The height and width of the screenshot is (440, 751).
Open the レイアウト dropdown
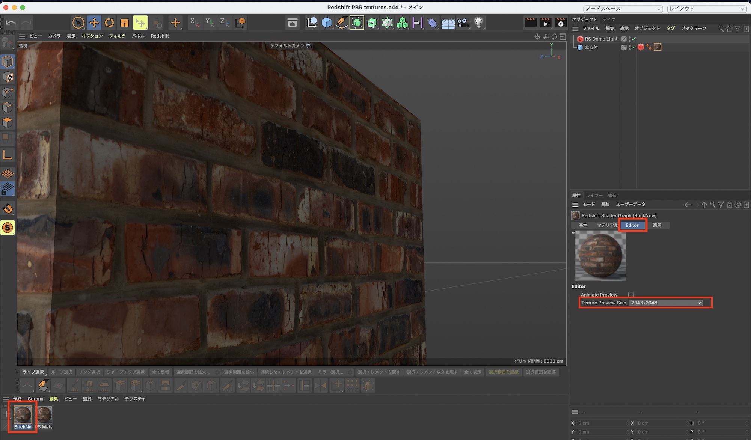(706, 9)
